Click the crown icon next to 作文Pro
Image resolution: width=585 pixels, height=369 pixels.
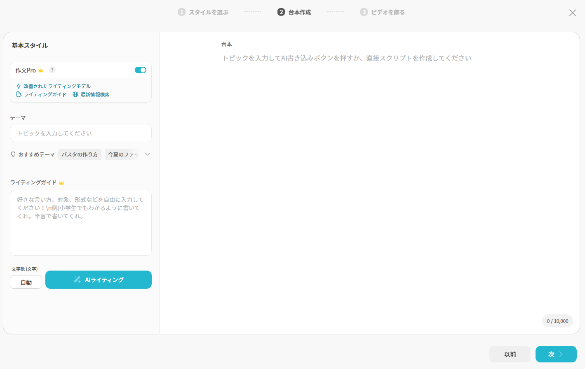point(41,70)
